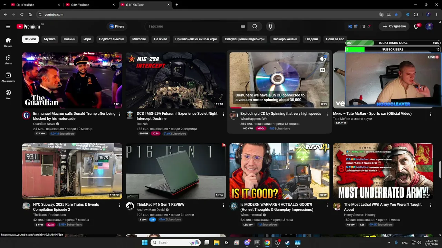The image size is (442, 248).
Task: Open the MiG-29A Intercept thumbnail
Action: 176,80
